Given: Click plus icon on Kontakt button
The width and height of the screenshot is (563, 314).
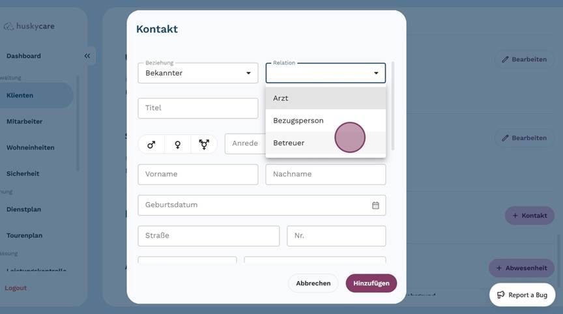Looking at the screenshot, I should 515,216.
